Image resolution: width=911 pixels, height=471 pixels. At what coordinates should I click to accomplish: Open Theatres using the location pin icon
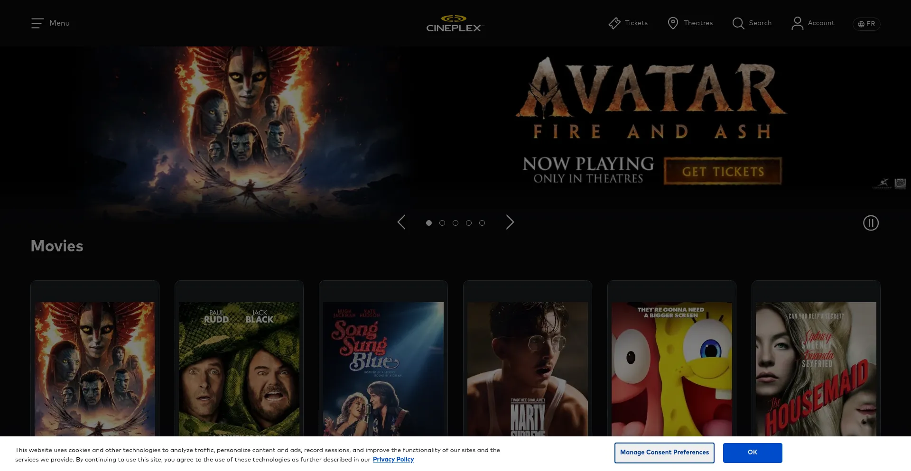[672, 23]
